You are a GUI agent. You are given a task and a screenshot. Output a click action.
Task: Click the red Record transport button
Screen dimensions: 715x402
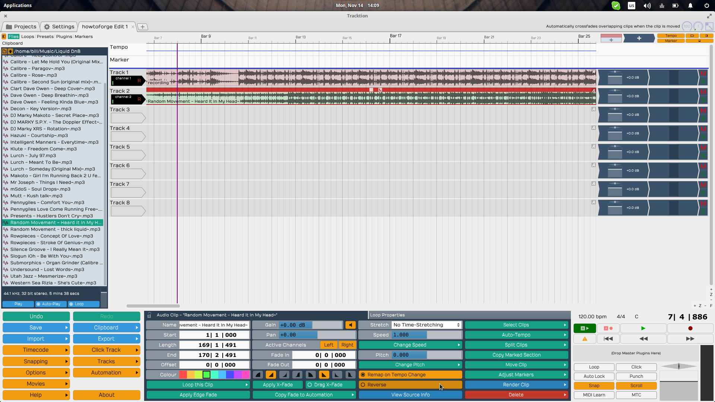[690, 328]
